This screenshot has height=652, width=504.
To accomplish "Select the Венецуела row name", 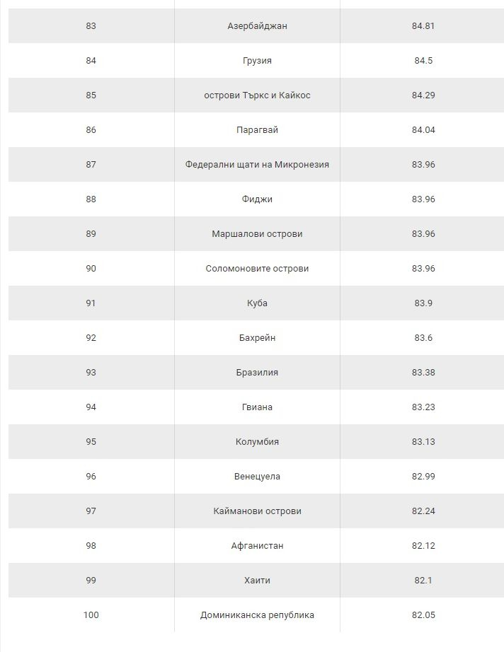I will (x=257, y=477).
